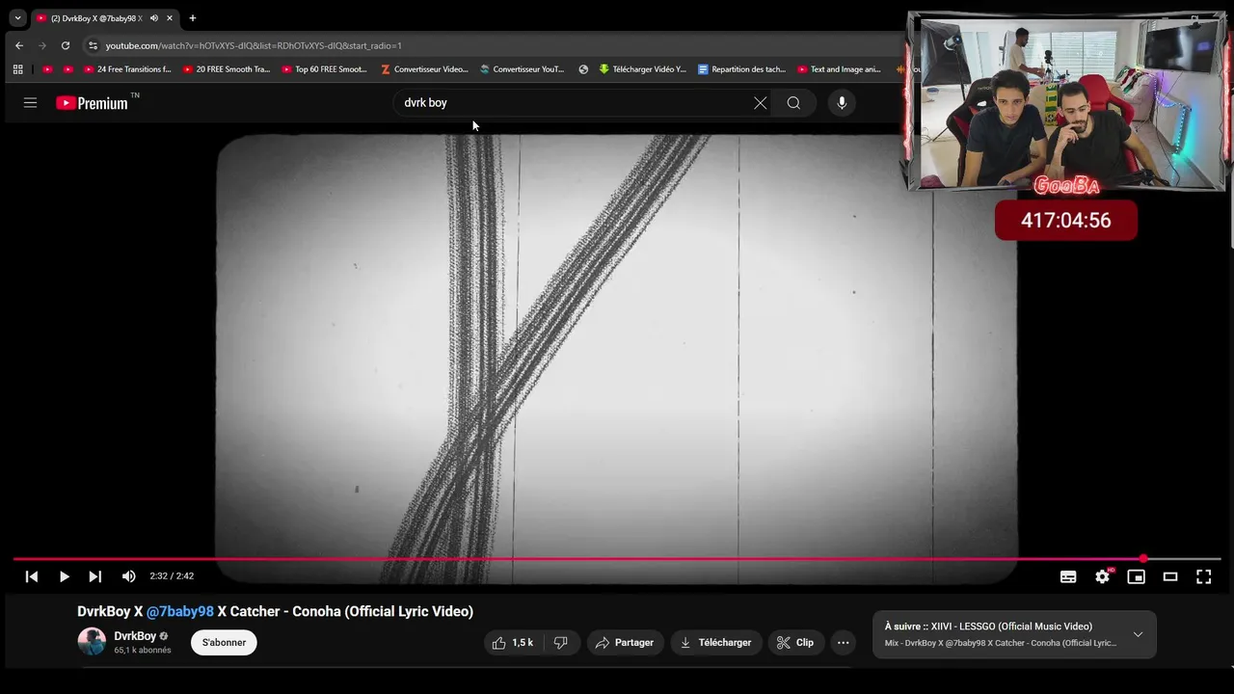Viewport: 1234px width, 694px height.
Task: Go to YouTube Premium home logo
Action: tap(92, 103)
